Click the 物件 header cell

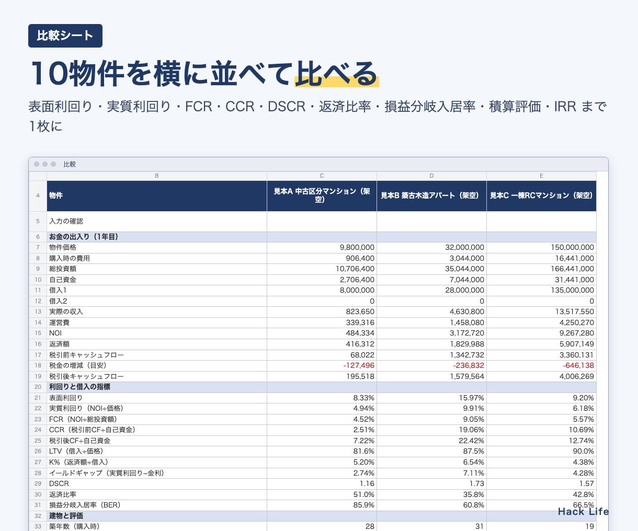[x=157, y=195]
